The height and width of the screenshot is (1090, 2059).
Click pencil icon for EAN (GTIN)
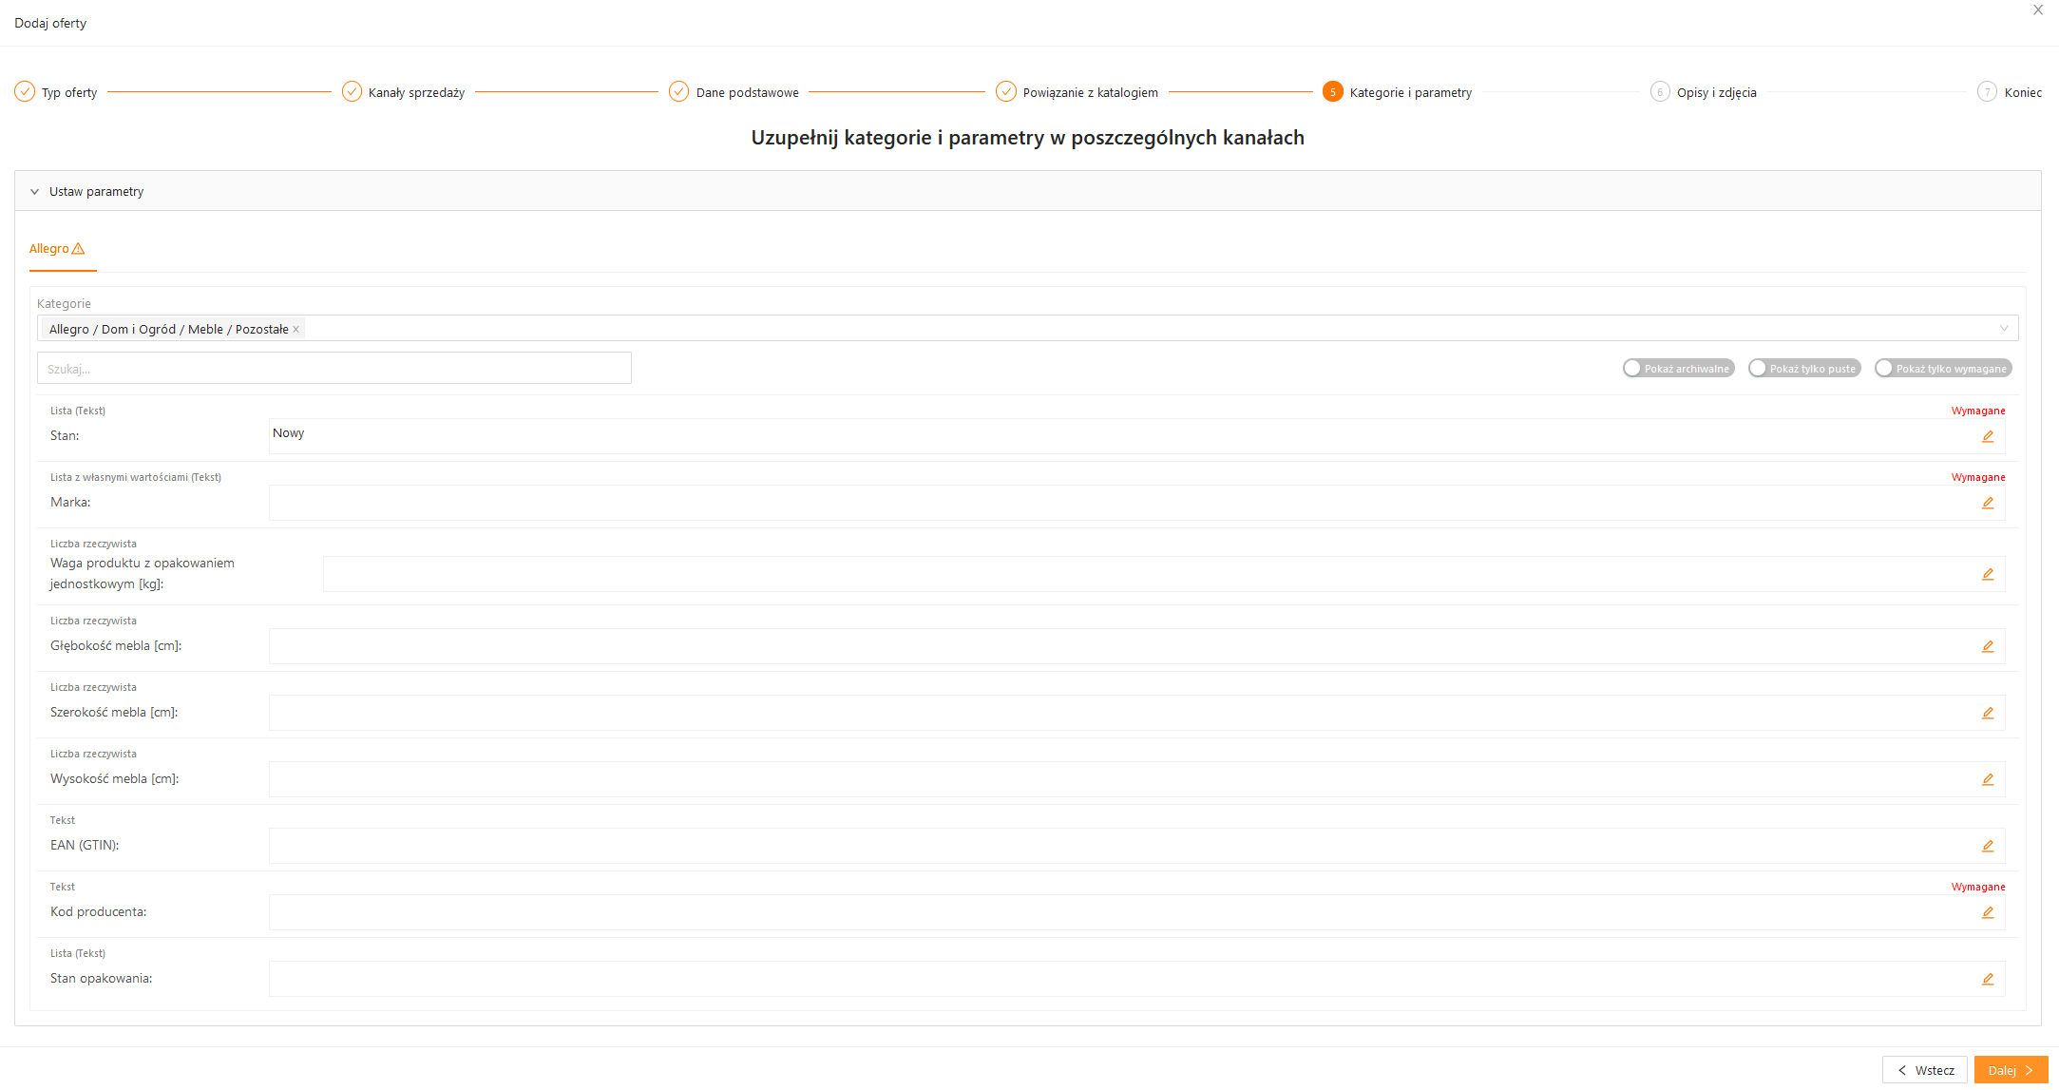pos(1987,846)
